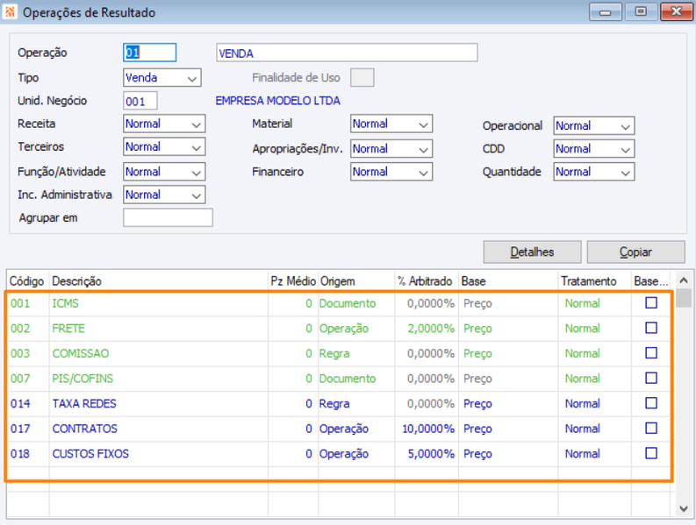Click the 2,0000% value in the FRETE row

431,329
